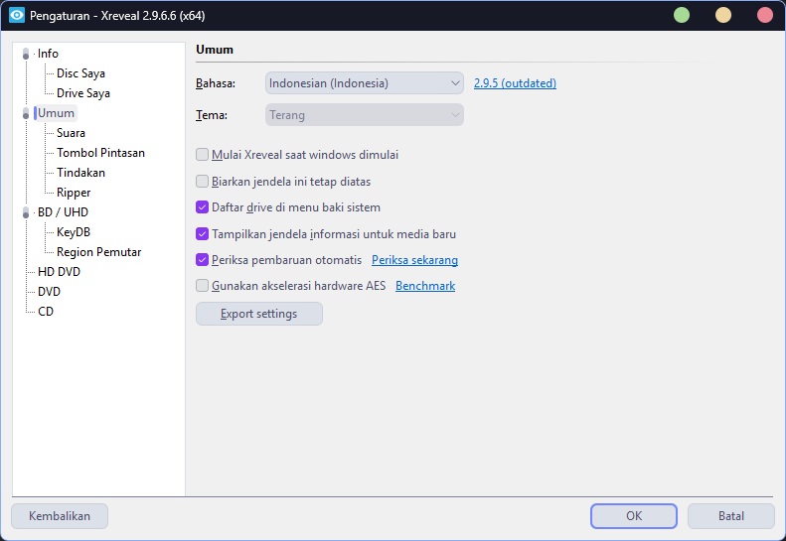Open the Bahasa language dropdown
This screenshot has height=541, width=786.
365,83
